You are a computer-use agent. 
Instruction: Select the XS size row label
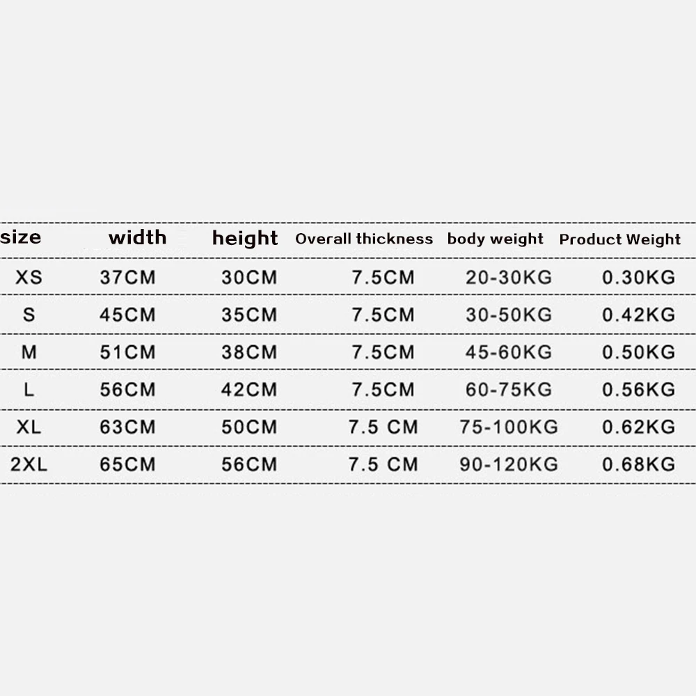pyautogui.click(x=29, y=278)
